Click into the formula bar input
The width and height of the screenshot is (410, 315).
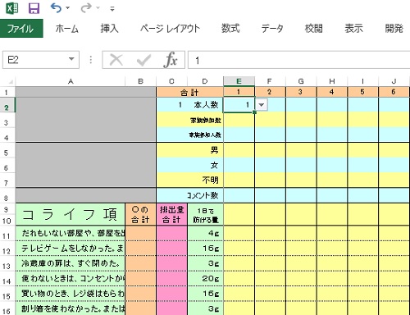299,60
